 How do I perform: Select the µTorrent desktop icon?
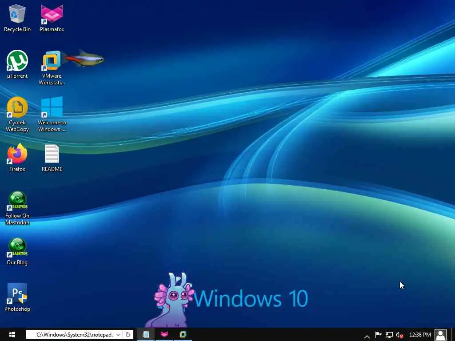click(x=17, y=64)
